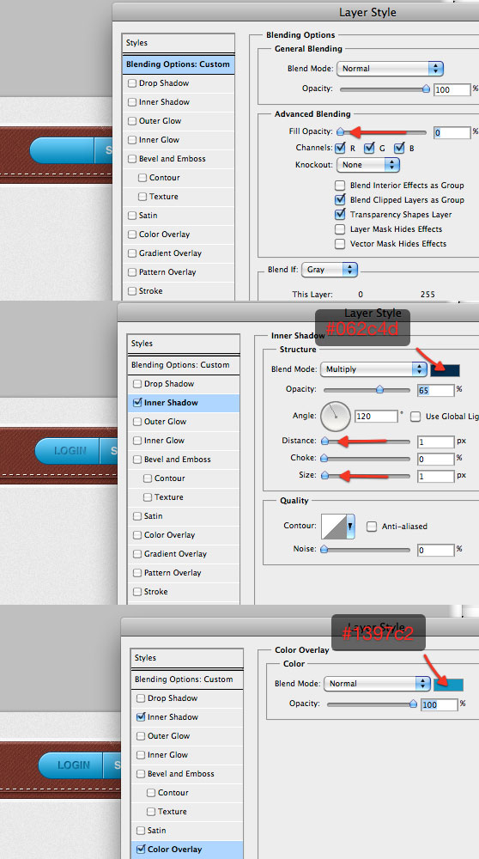This screenshot has height=859, width=479.
Task: Check Bevel and Emboss in Advanced Blending dialog
Action: tap(132, 159)
